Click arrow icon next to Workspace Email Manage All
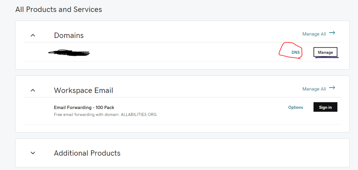 332,88
